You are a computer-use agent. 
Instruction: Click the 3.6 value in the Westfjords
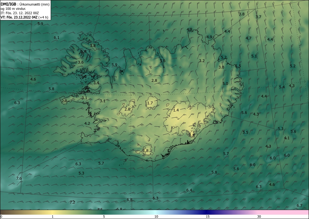click(x=81, y=62)
